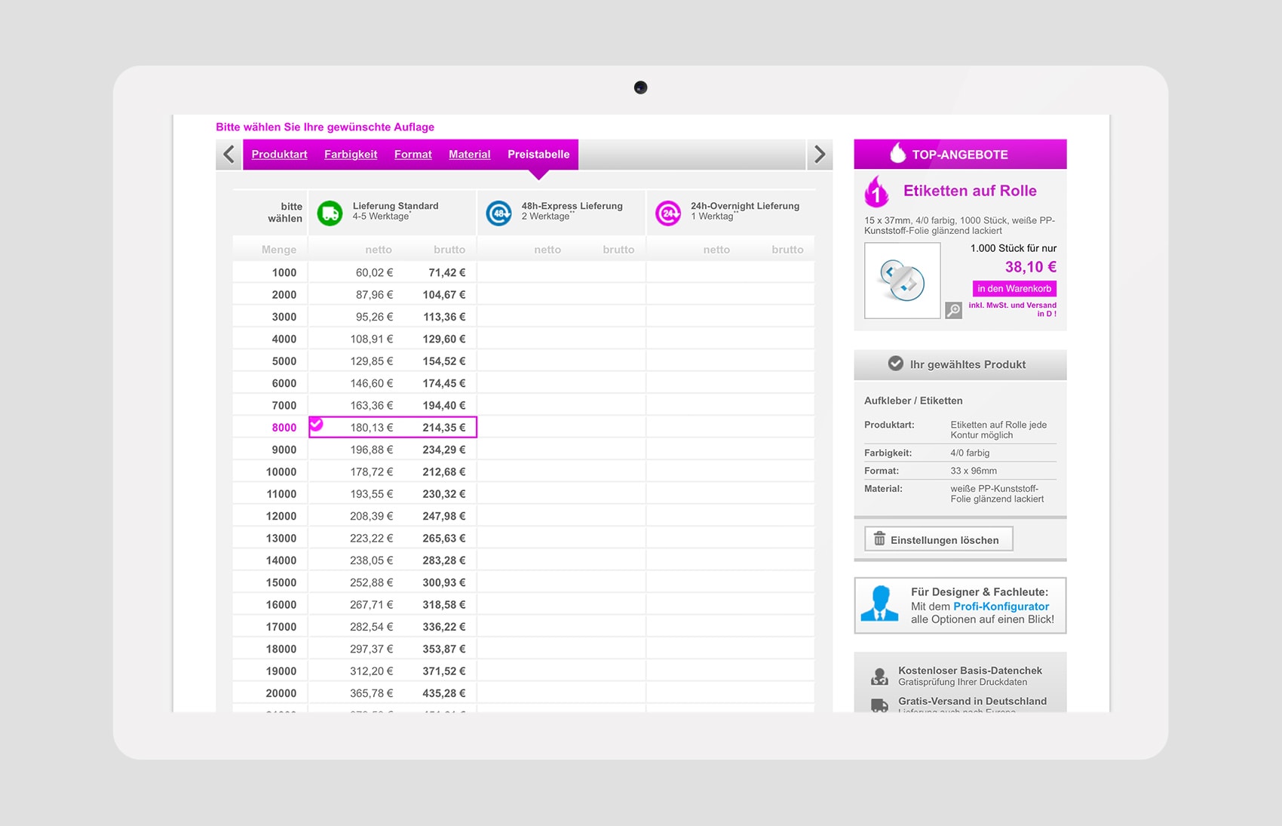Click the green Standard delivery truck icon
The width and height of the screenshot is (1282, 826).
pyautogui.click(x=330, y=213)
